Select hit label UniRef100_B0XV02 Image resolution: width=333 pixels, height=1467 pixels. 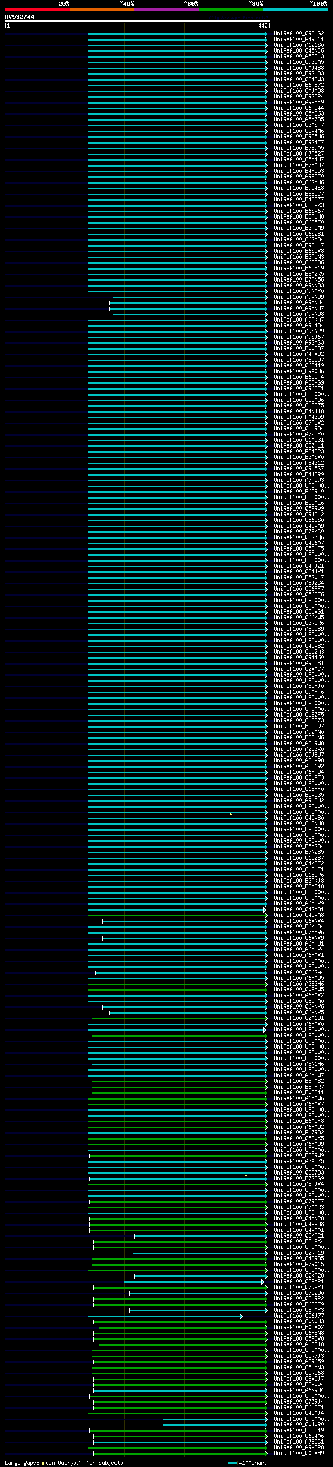pyautogui.click(x=298, y=1328)
